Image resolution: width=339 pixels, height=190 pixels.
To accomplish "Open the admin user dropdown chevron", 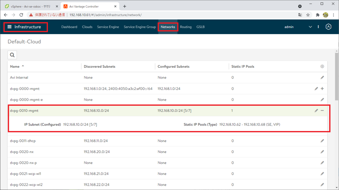I will pos(310,27).
